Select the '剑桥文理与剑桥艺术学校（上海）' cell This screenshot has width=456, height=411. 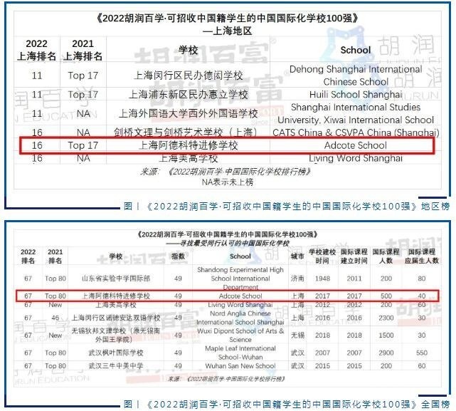[186, 132]
